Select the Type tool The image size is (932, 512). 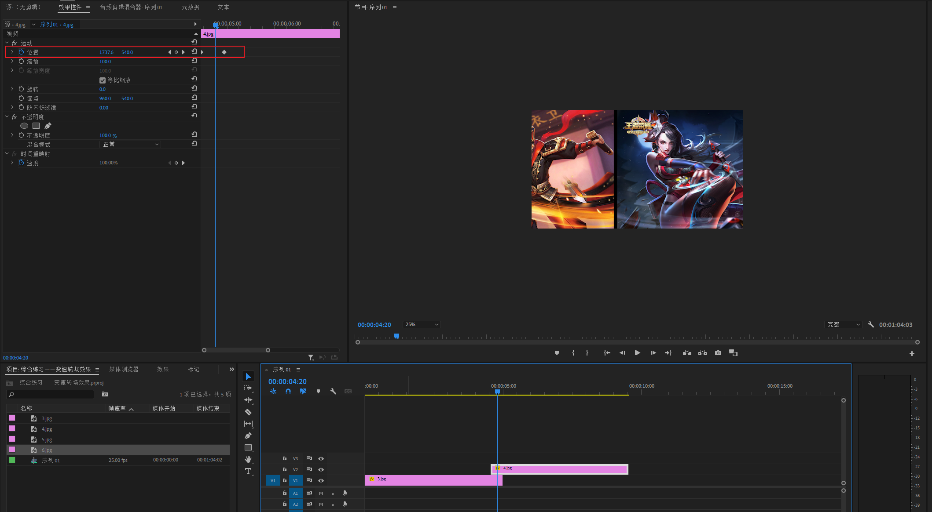pyautogui.click(x=248, y=471)
